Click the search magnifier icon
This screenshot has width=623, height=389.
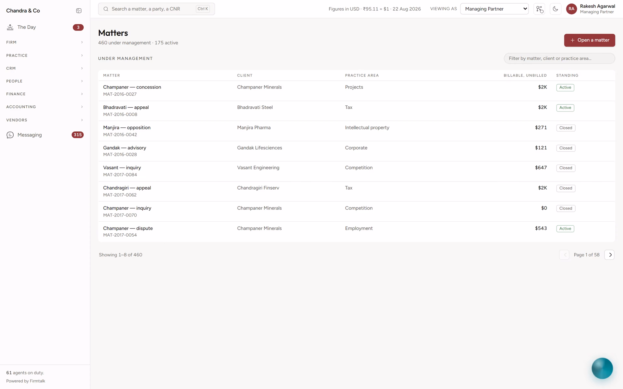[x=106, y=9]
